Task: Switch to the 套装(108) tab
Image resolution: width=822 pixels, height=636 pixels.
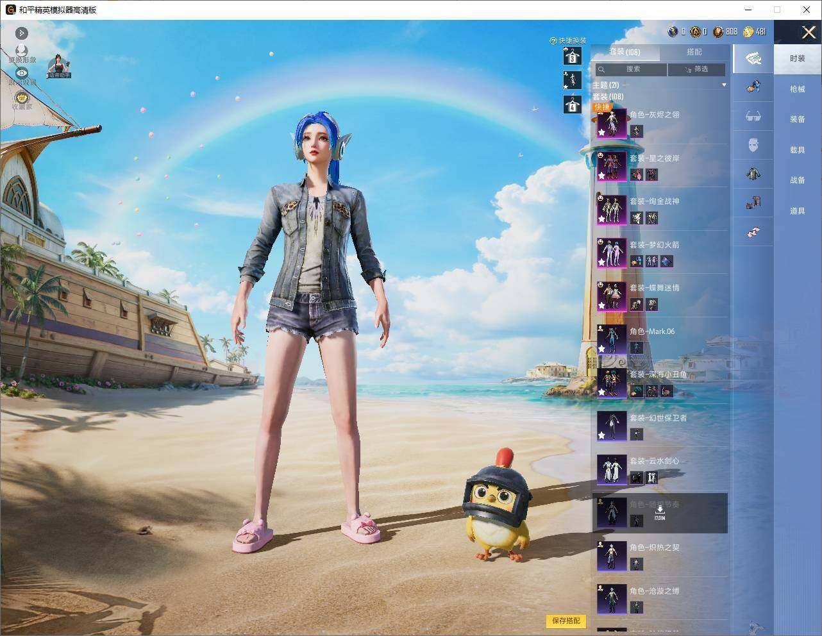Action: tap(625, 52)
